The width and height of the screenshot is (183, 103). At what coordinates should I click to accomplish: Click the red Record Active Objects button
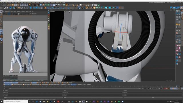pos(165,88)
